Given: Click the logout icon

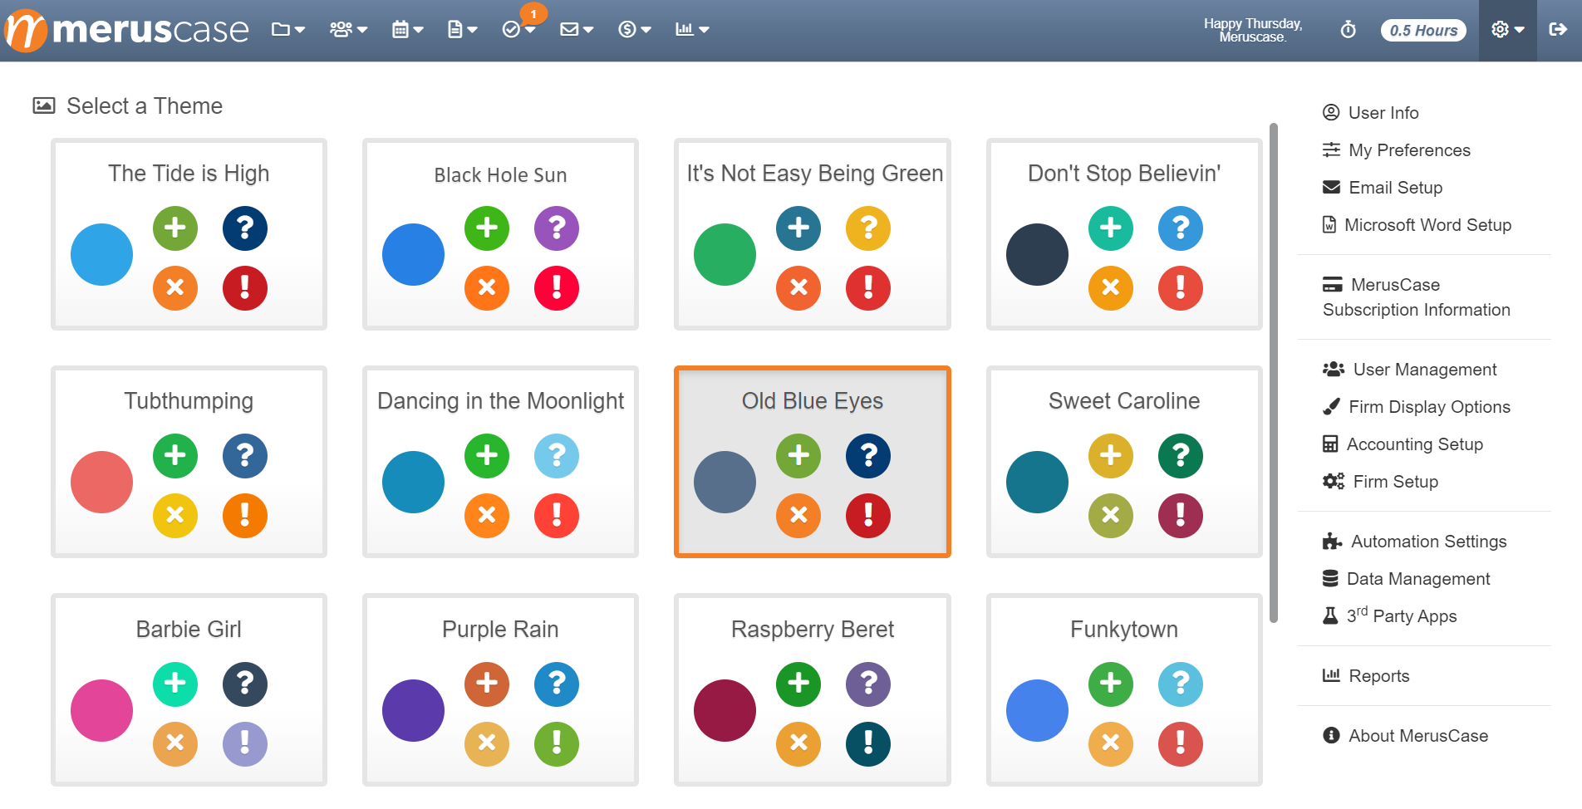Looking at the screenshot, I should (1559, 30).
